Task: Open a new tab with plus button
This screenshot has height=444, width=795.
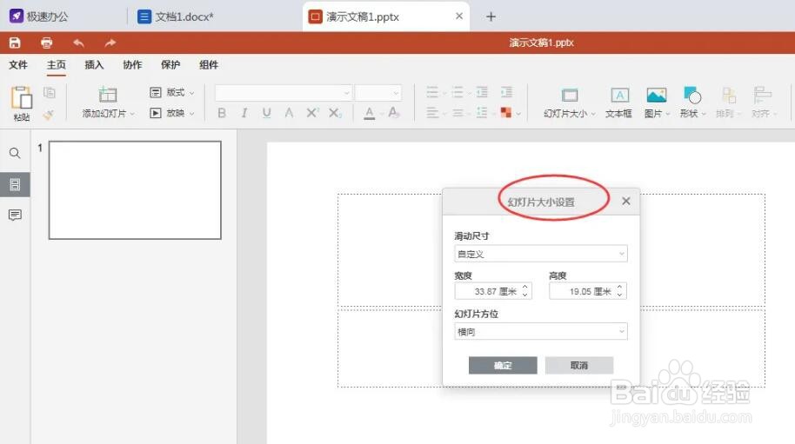Action: tap(491, 17)
